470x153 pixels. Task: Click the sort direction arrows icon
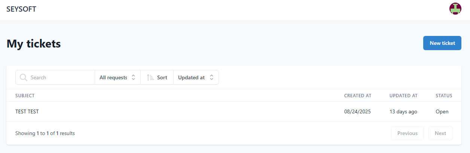pyautogui.click(x=150, y=77)
